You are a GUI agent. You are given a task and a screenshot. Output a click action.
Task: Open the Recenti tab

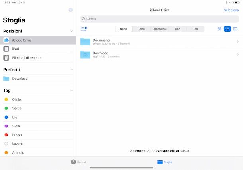pos(79,162)
